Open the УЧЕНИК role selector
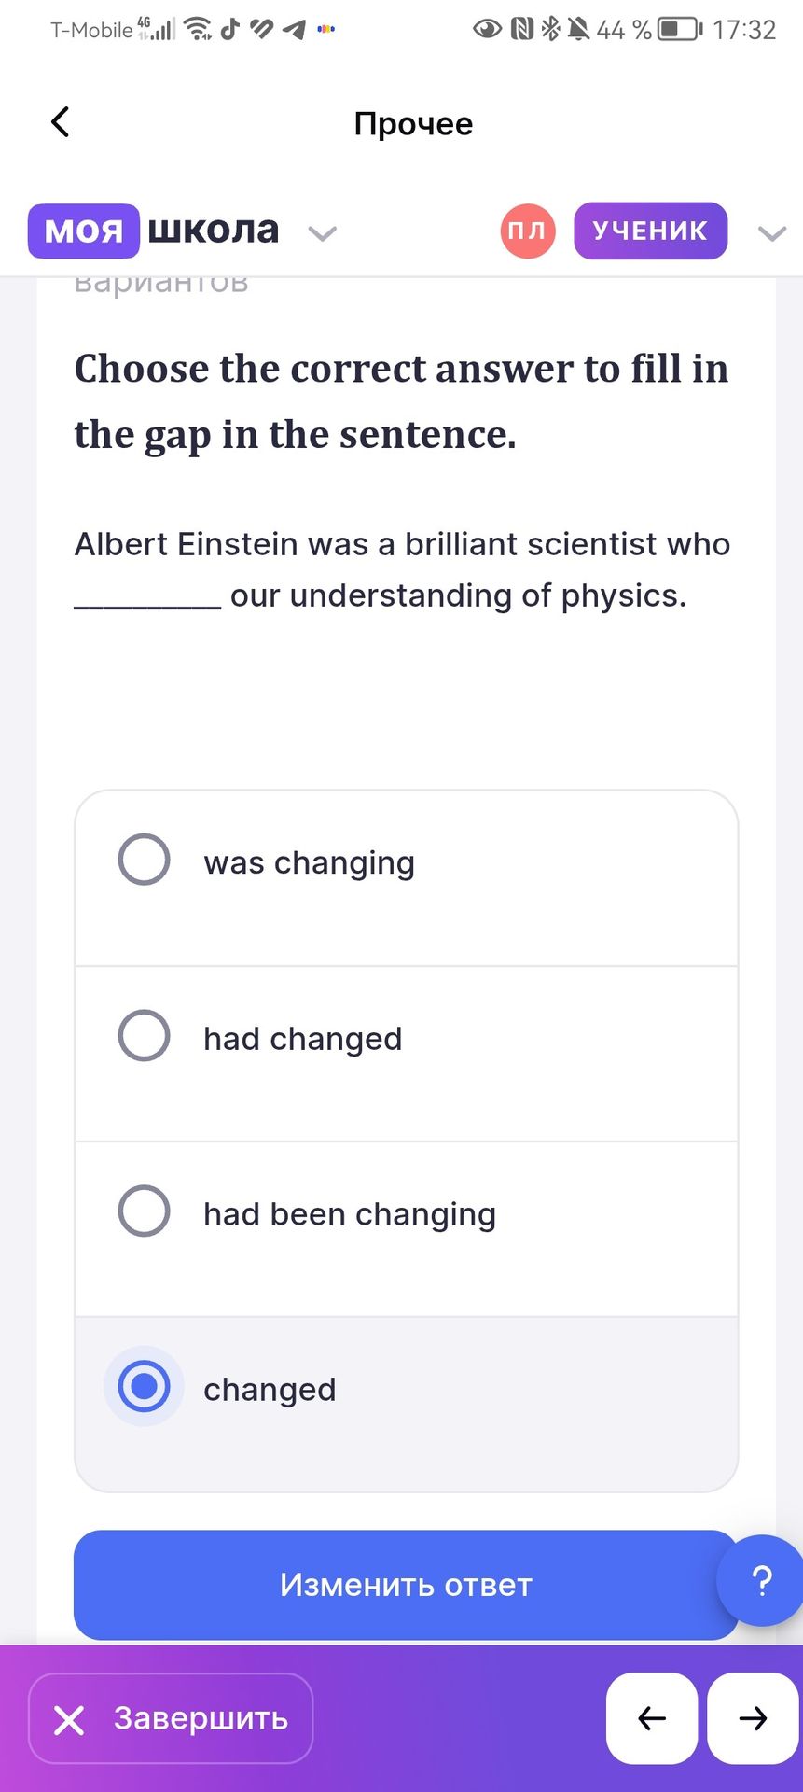This screenshot has width=803, height=1792. click(650, 231)
